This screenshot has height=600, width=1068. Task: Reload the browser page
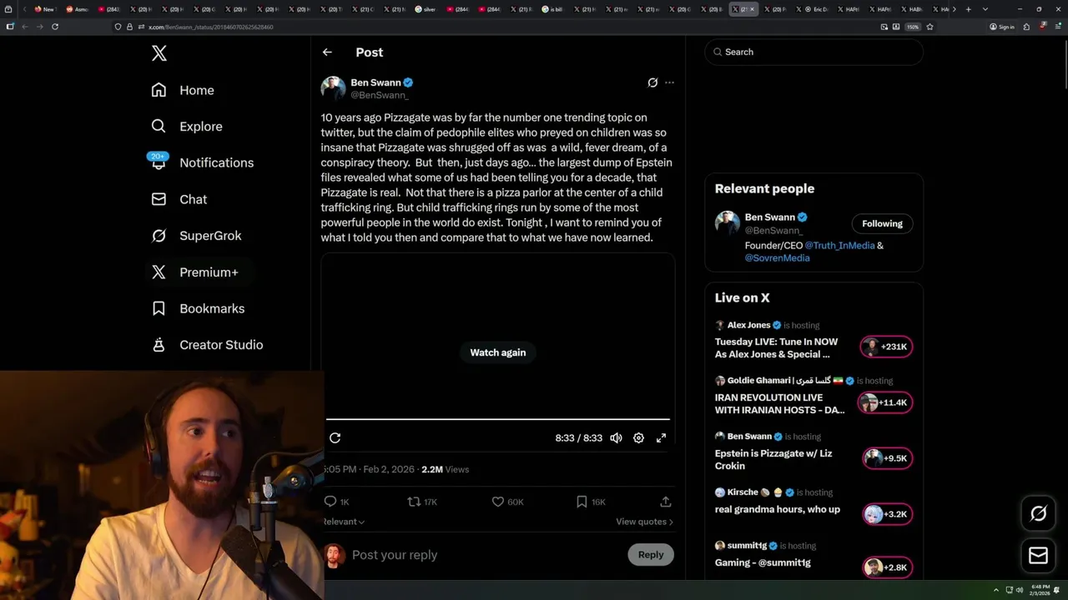click(x=55, y=27)
